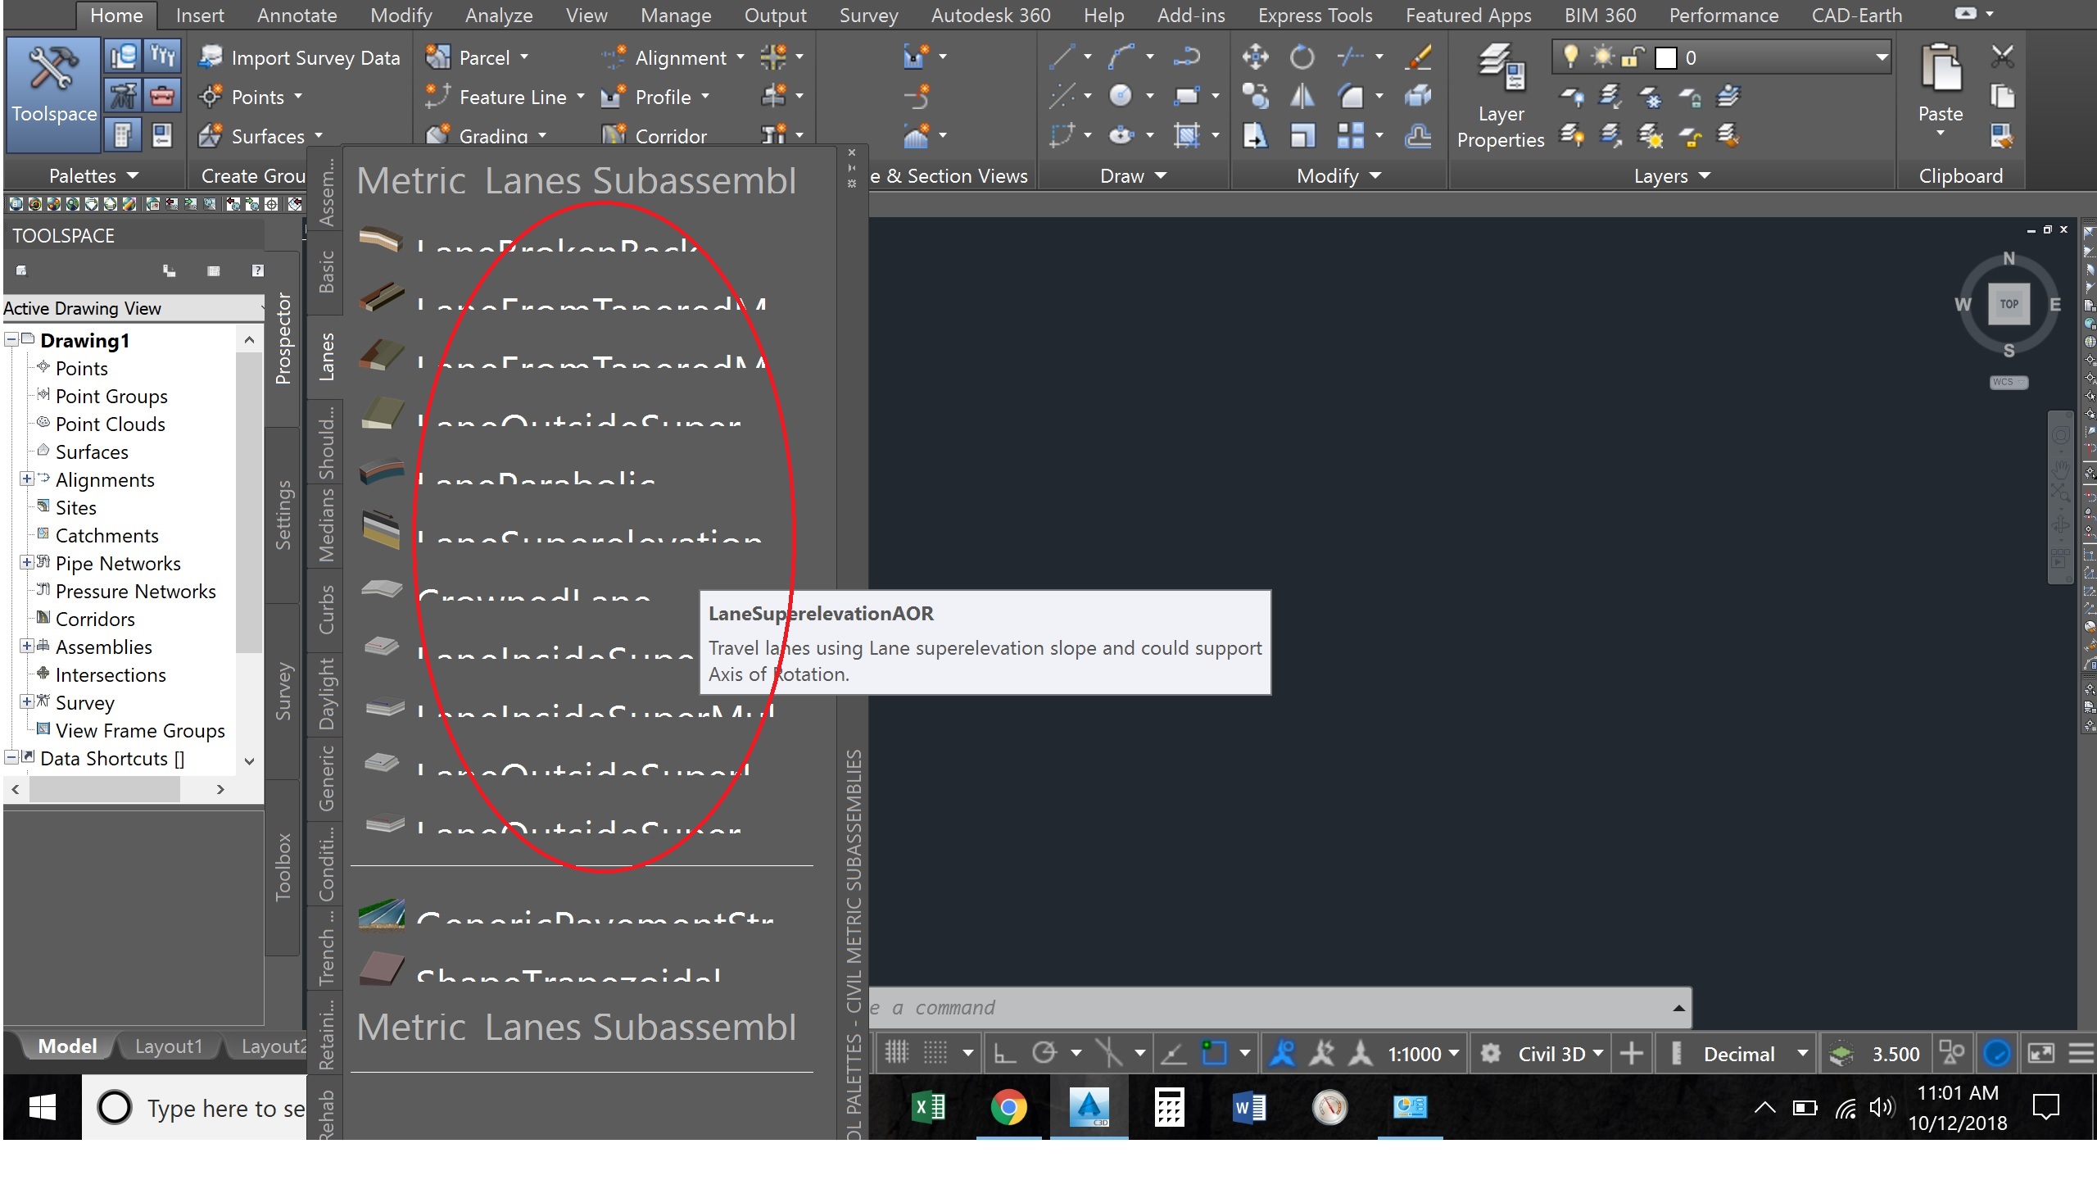Toggle the layer lightbulb on/off icon
This screenshot has width=2097, height=1180.
[1570, 57]
